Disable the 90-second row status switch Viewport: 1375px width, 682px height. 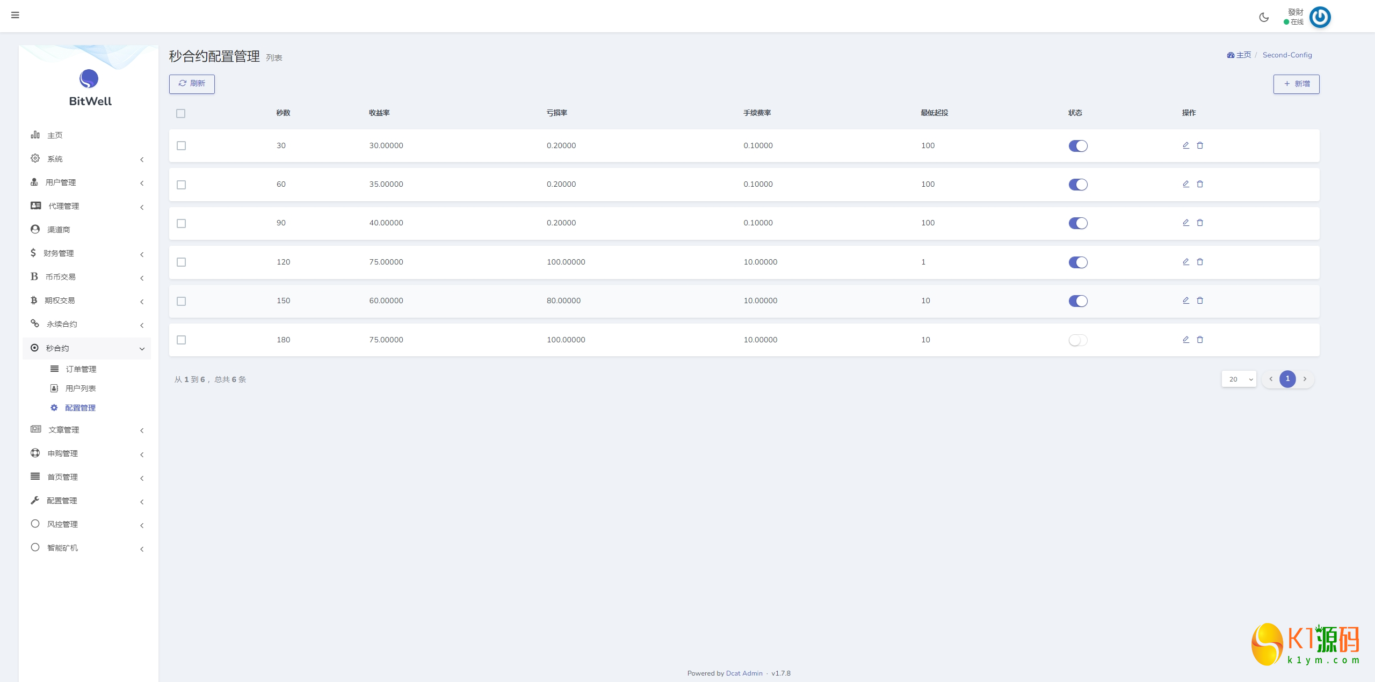(1077, 223)
